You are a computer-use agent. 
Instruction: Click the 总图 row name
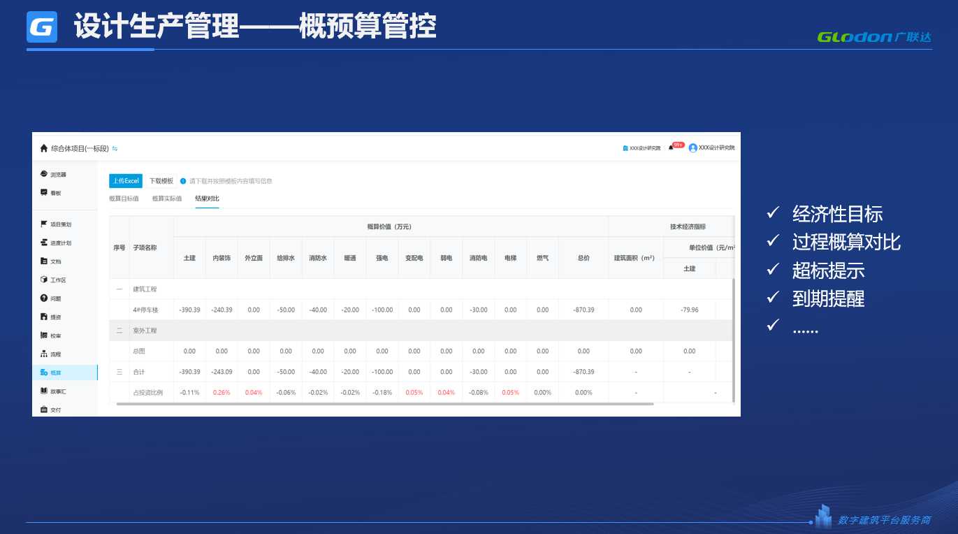tap(139, 351)
